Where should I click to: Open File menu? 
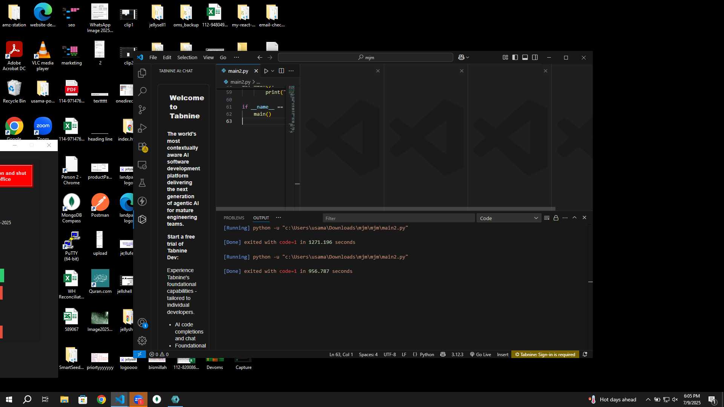tap(153, 57)
